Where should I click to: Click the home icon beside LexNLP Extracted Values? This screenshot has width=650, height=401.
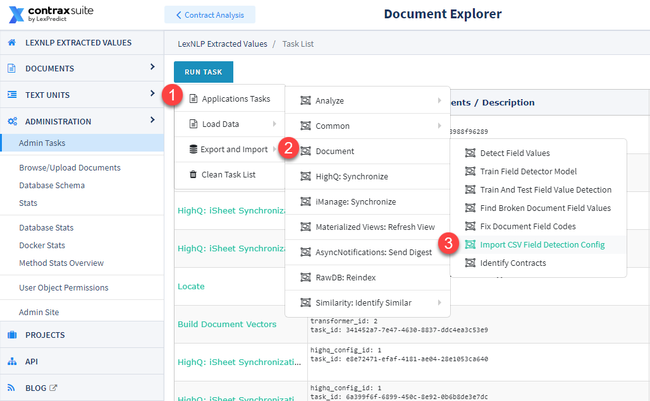pos(12,42)
